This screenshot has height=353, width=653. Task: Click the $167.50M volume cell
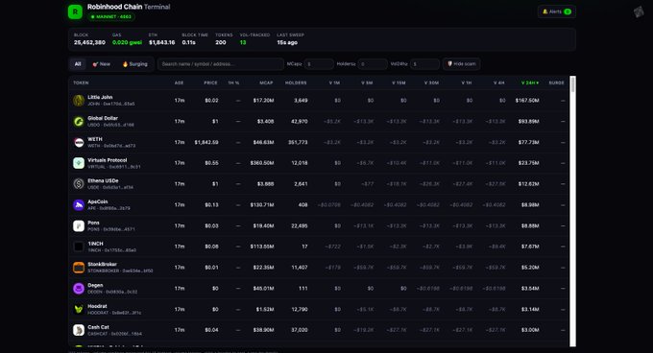527,100
